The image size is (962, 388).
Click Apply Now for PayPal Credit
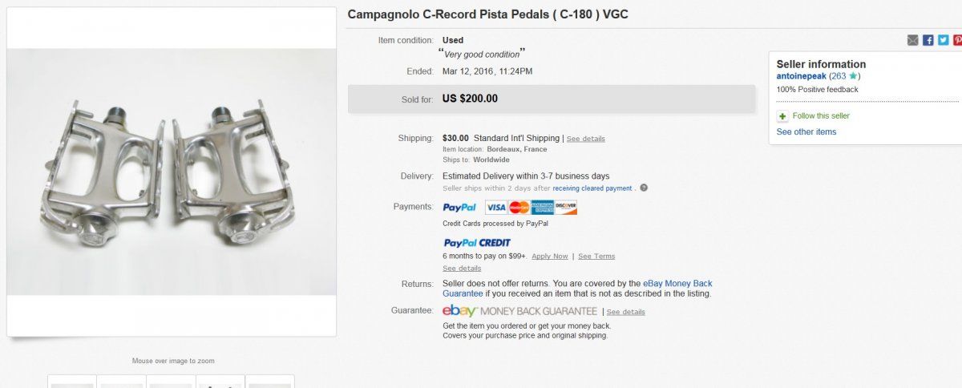(x=549, y=257)
